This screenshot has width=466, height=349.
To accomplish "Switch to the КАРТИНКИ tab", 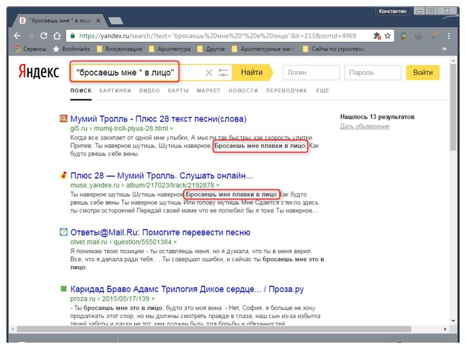I will click(x=115, y=91).
